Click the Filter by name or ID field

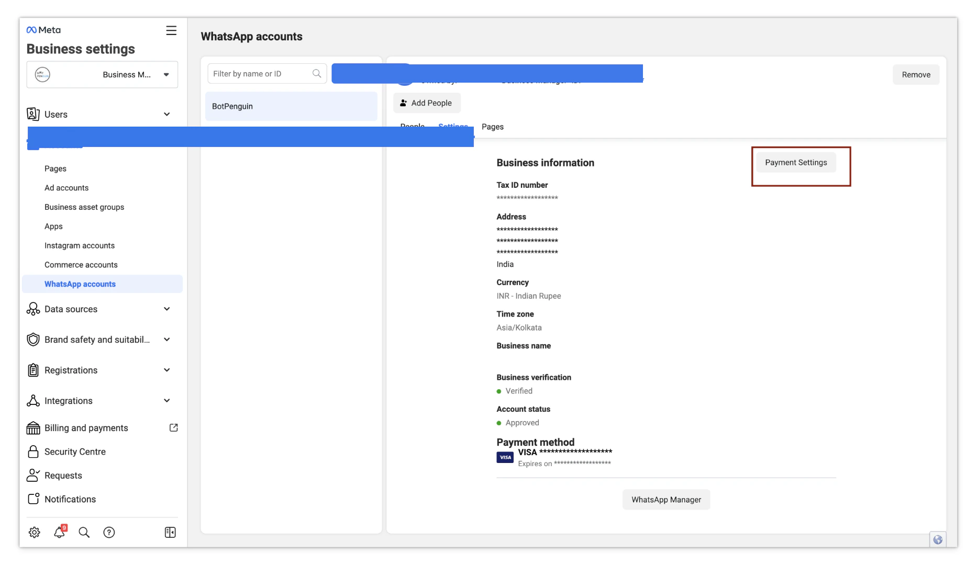click(x=267, y=74)
